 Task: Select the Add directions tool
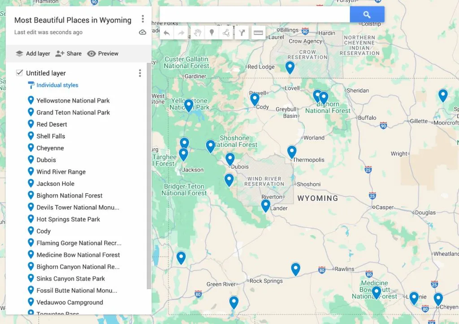coord(242,33)
